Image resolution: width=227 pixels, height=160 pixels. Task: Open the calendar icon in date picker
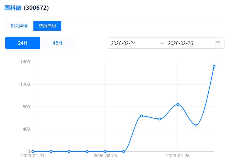218,43
